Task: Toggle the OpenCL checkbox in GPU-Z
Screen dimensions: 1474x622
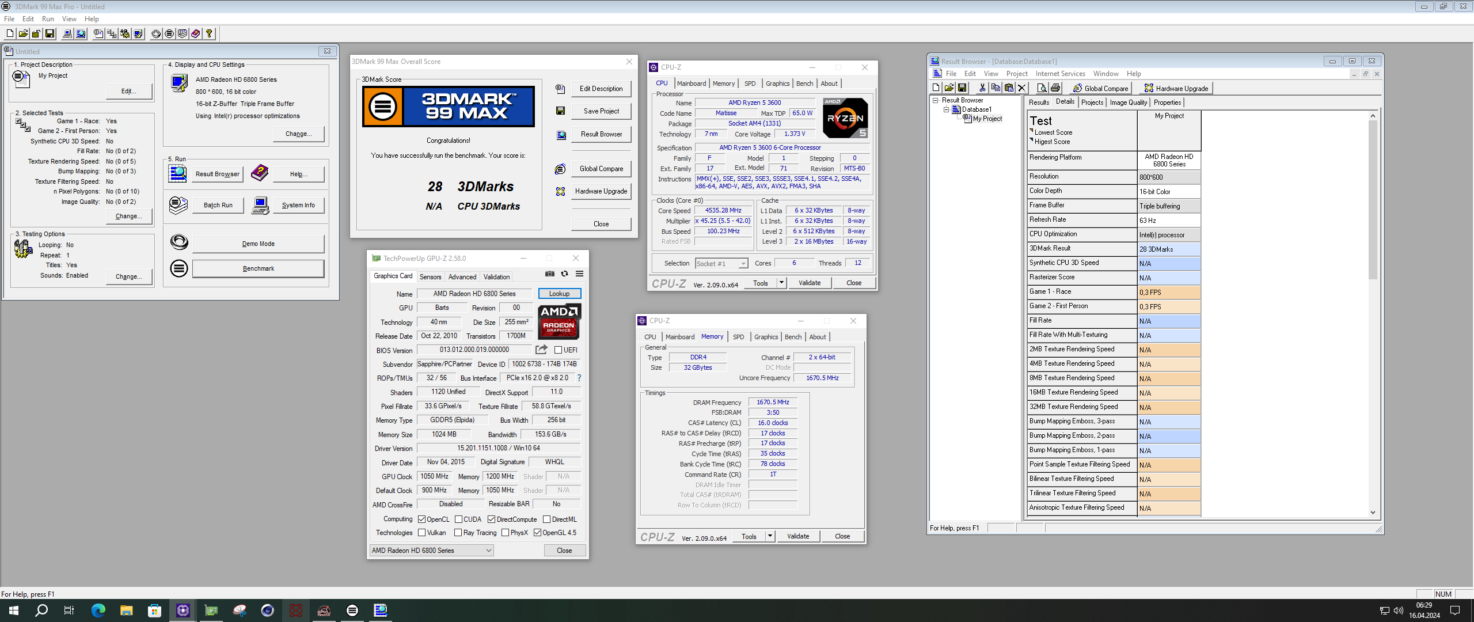Action: coord(421,519)
